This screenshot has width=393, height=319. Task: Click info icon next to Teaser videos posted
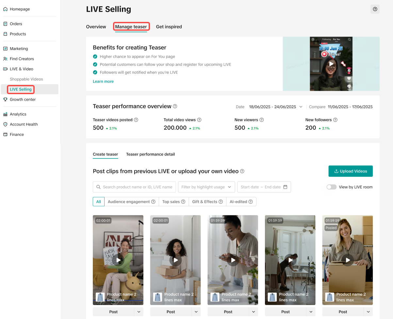coord(136,120)
